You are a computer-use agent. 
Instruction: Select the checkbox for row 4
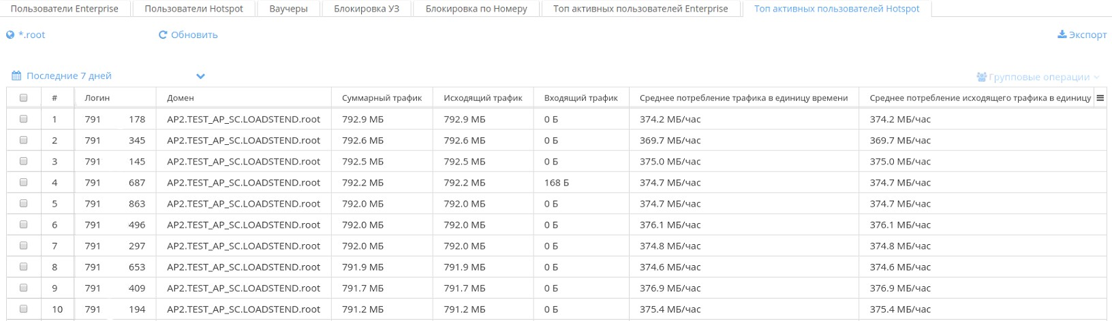[24, 182]
